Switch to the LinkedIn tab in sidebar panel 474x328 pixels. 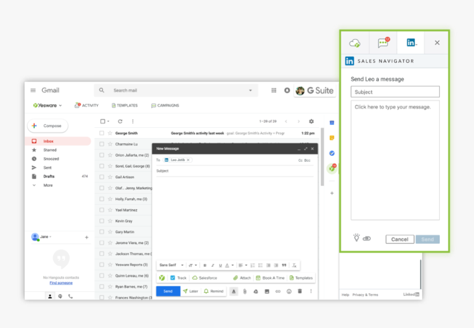click(411, 42)
